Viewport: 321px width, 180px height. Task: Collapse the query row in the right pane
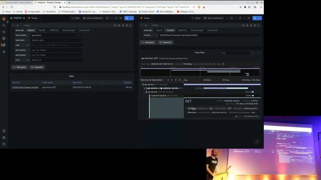[142, 25]
